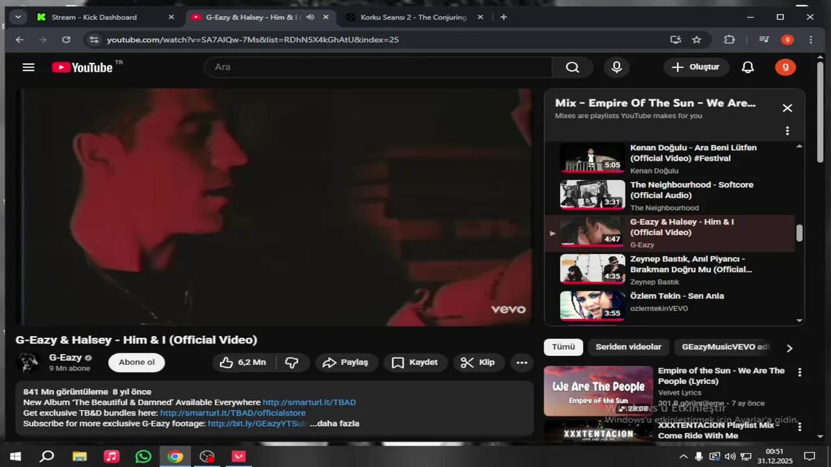The height and width of the screenshot is (467, 831).
Task: Show hidden system tray icons chevron
Action: click(683, 457)
